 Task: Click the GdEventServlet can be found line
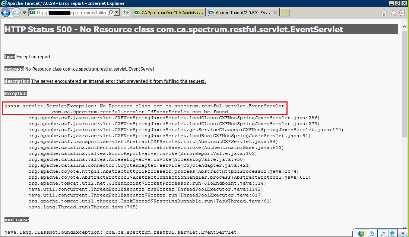point(140,112)
